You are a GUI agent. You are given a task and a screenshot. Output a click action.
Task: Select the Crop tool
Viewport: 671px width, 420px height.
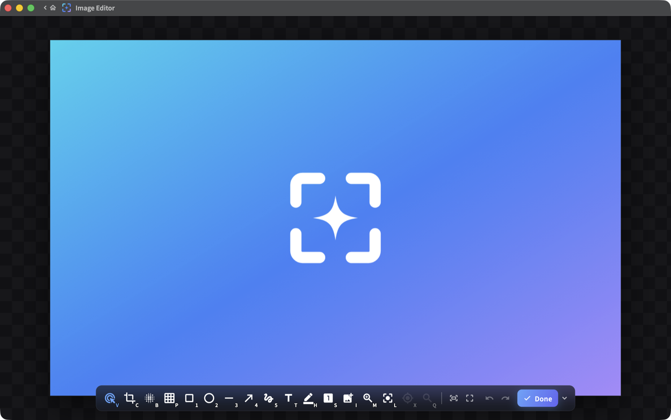pos(130,398)
